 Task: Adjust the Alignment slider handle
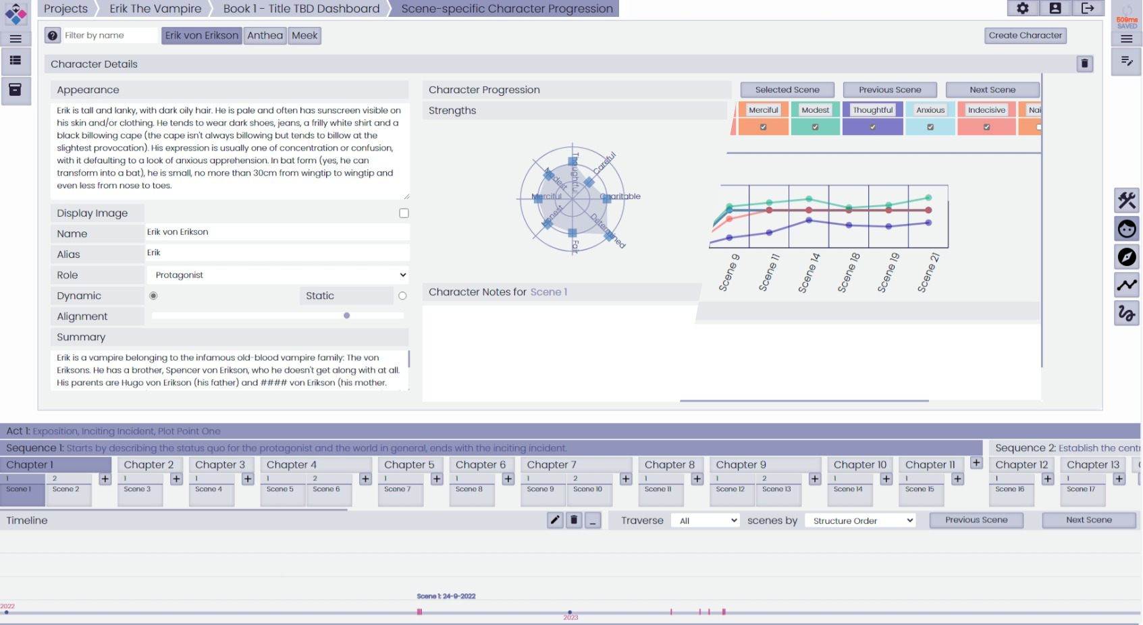click(347, 316)
